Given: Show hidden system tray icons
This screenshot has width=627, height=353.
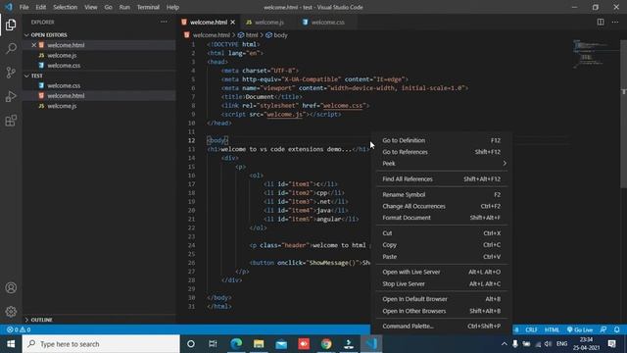Looking at the screenshot, I should 505,344.
